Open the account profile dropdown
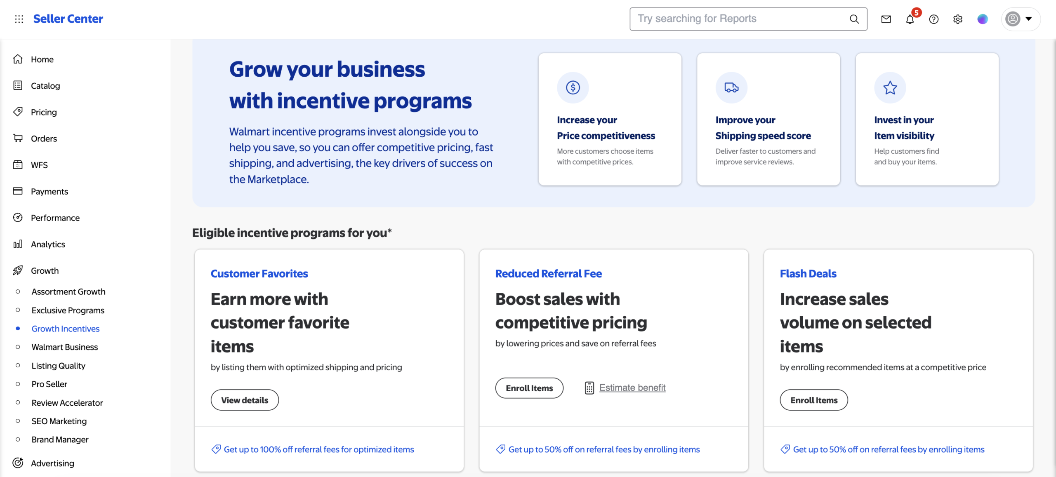 pyautogui.click(x=1021, y=19)
